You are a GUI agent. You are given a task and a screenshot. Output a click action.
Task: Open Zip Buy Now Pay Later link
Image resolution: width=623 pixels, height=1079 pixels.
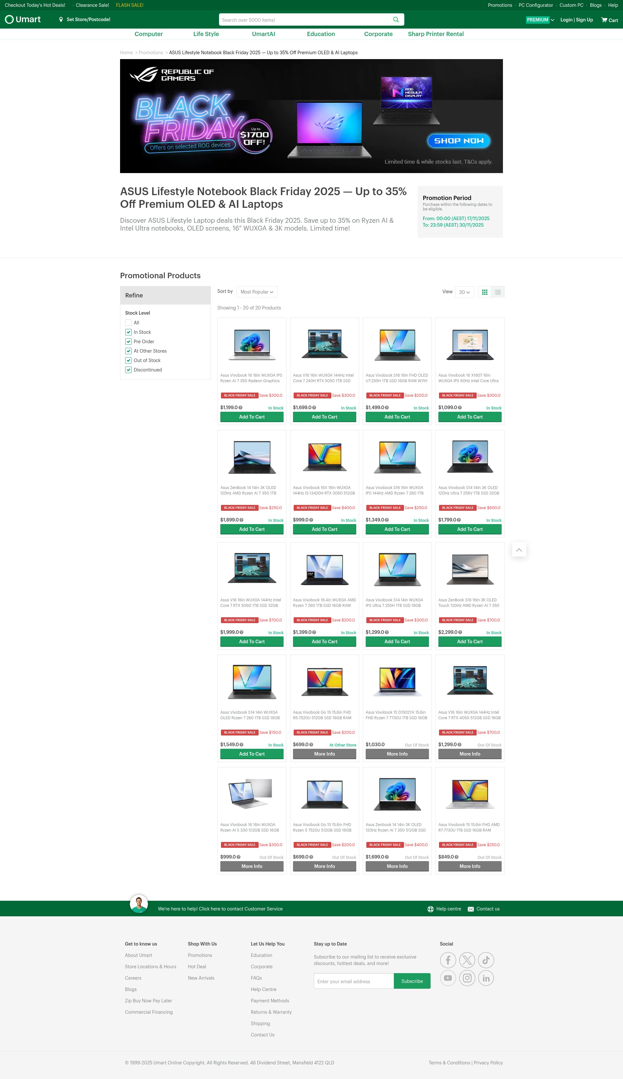click(149, 1001)
